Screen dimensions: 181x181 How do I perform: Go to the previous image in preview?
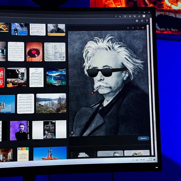128,28
